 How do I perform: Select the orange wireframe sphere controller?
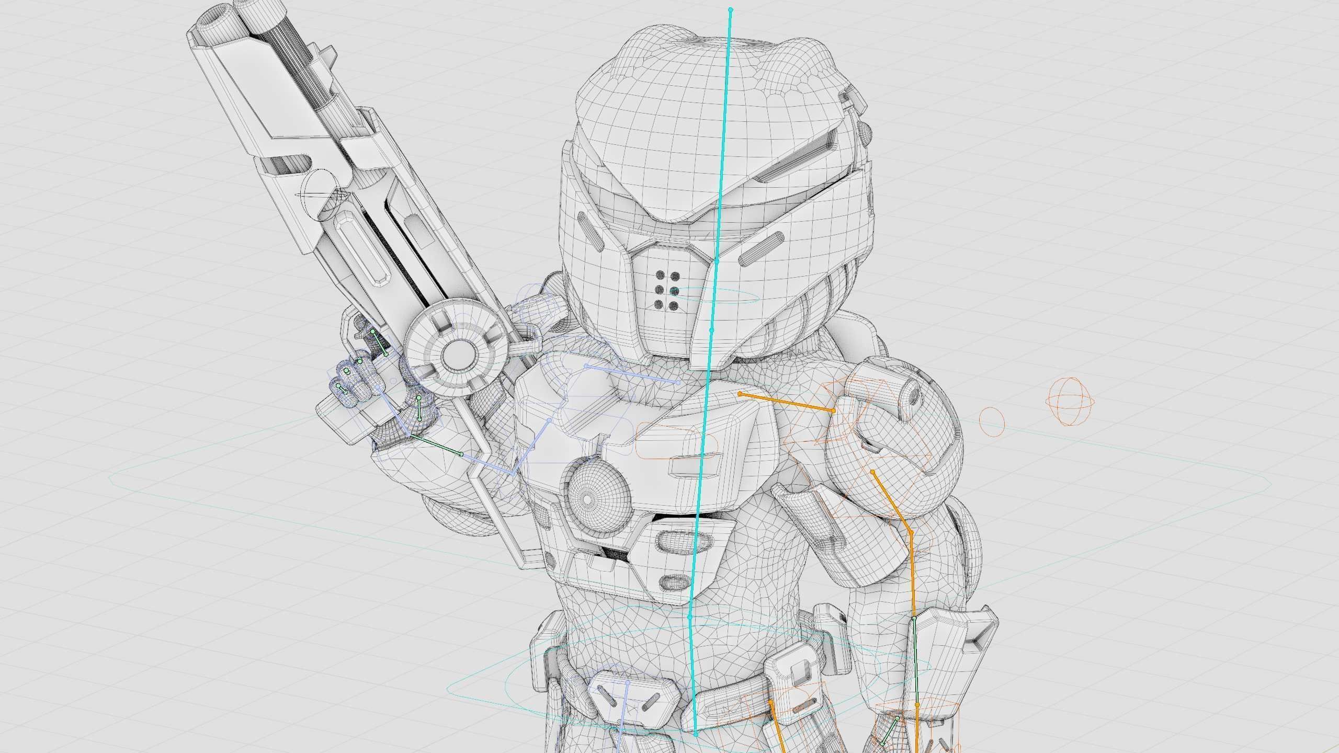pyautogui.click(x=1070, y=401)
